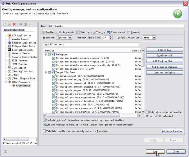Image resolution: width=189 pixels, height=157 pixels.
Task: Click bundle list scroll down arrow
Action: [143, 112]
